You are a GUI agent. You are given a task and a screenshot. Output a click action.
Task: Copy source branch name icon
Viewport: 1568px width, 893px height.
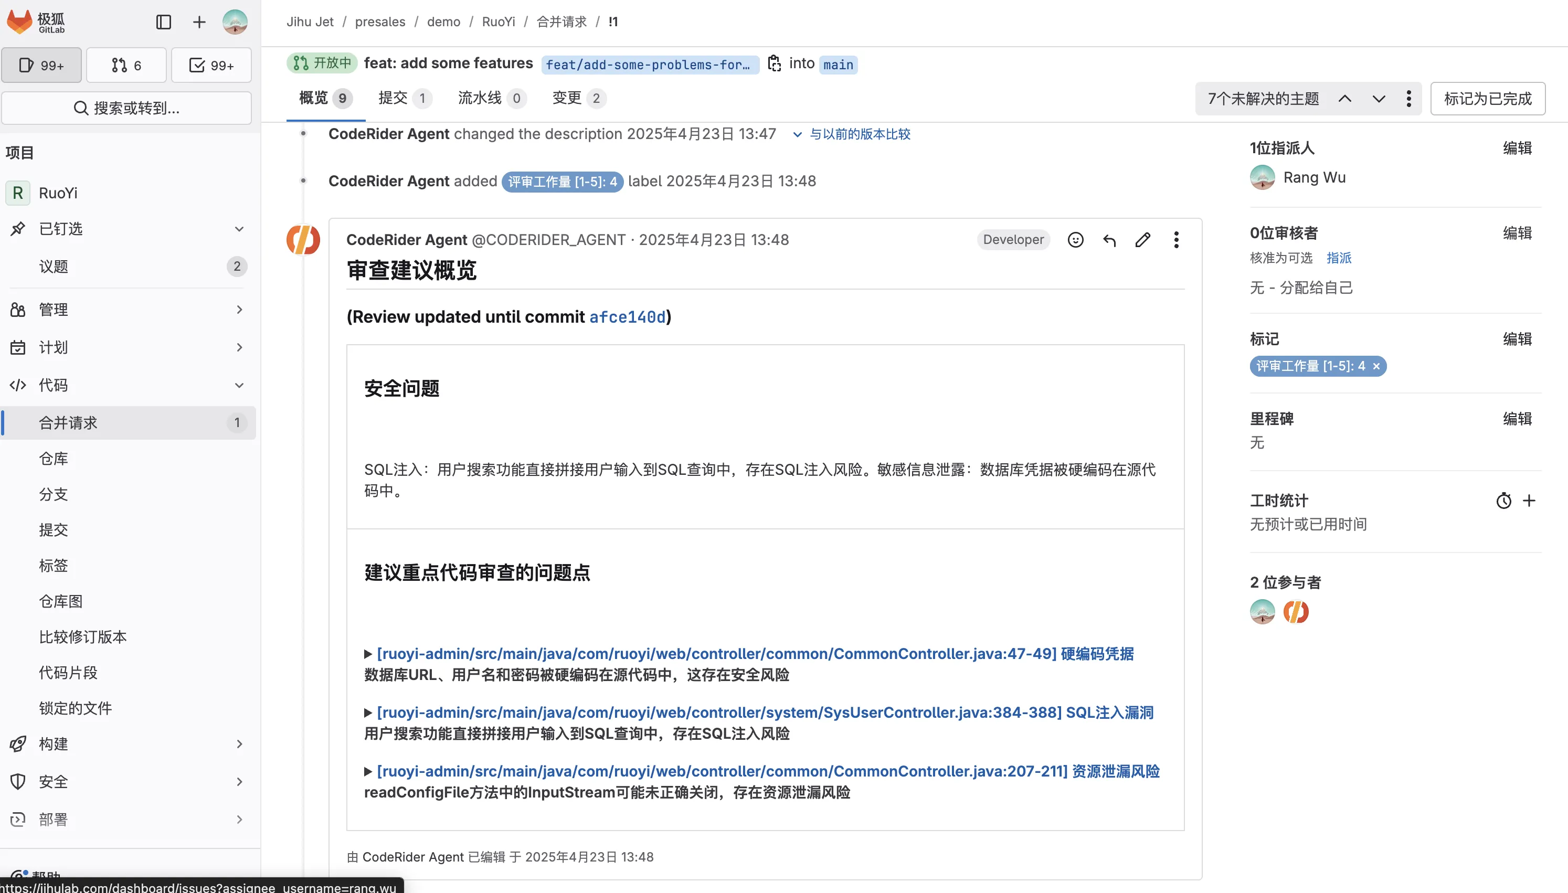tap(774, 63)
